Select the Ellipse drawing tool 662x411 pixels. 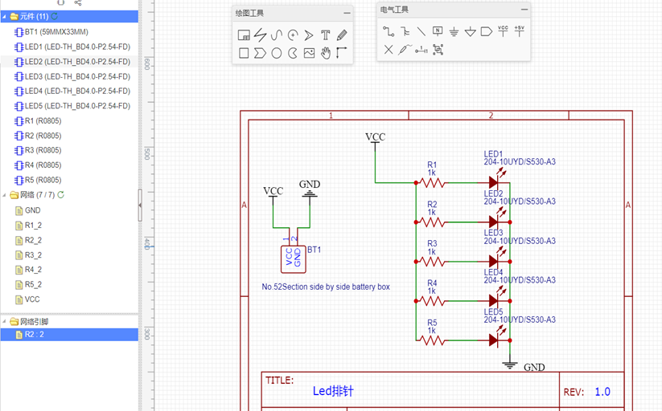pos(276,53)
